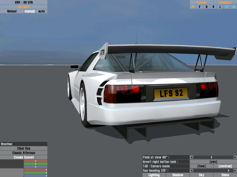Click green slider beside the light gray swatch
Screen dimensions: 237x177
tap(36, 173)
